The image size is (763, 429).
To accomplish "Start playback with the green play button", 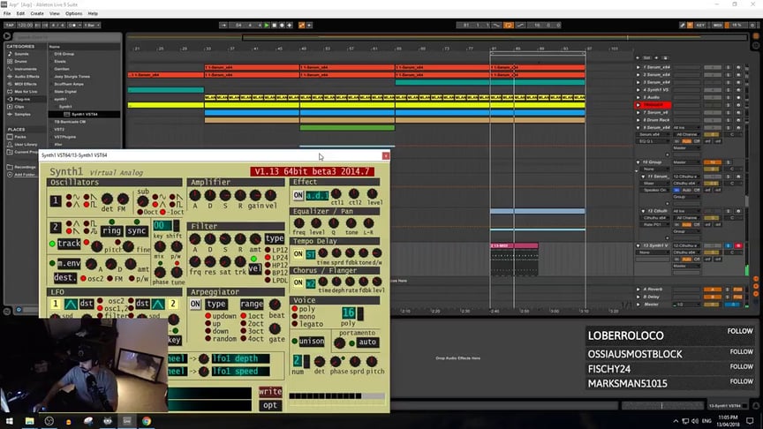I will point(267,26).
